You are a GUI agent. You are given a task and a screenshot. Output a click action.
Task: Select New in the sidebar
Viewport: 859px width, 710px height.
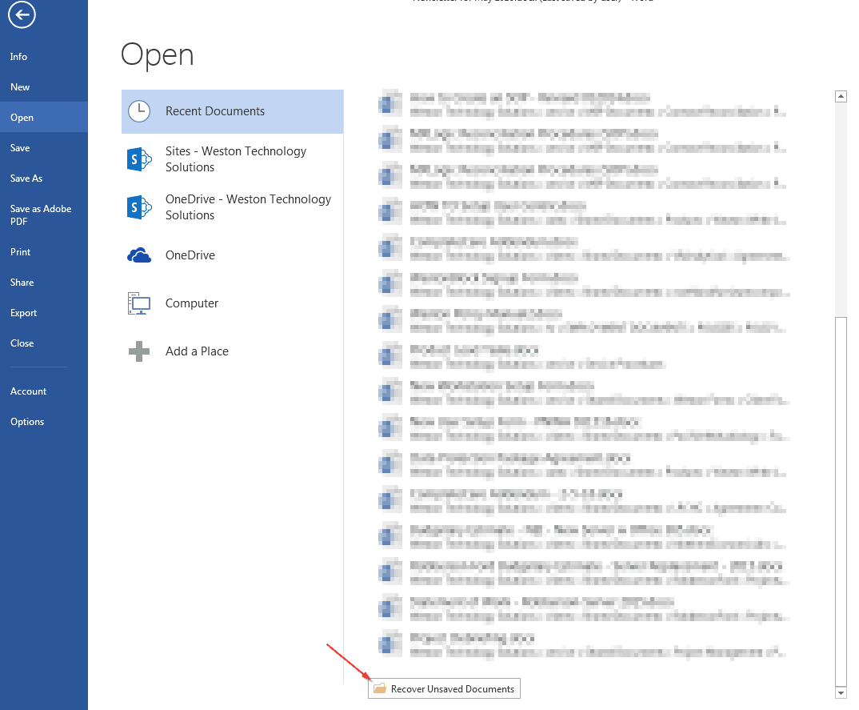44,86
